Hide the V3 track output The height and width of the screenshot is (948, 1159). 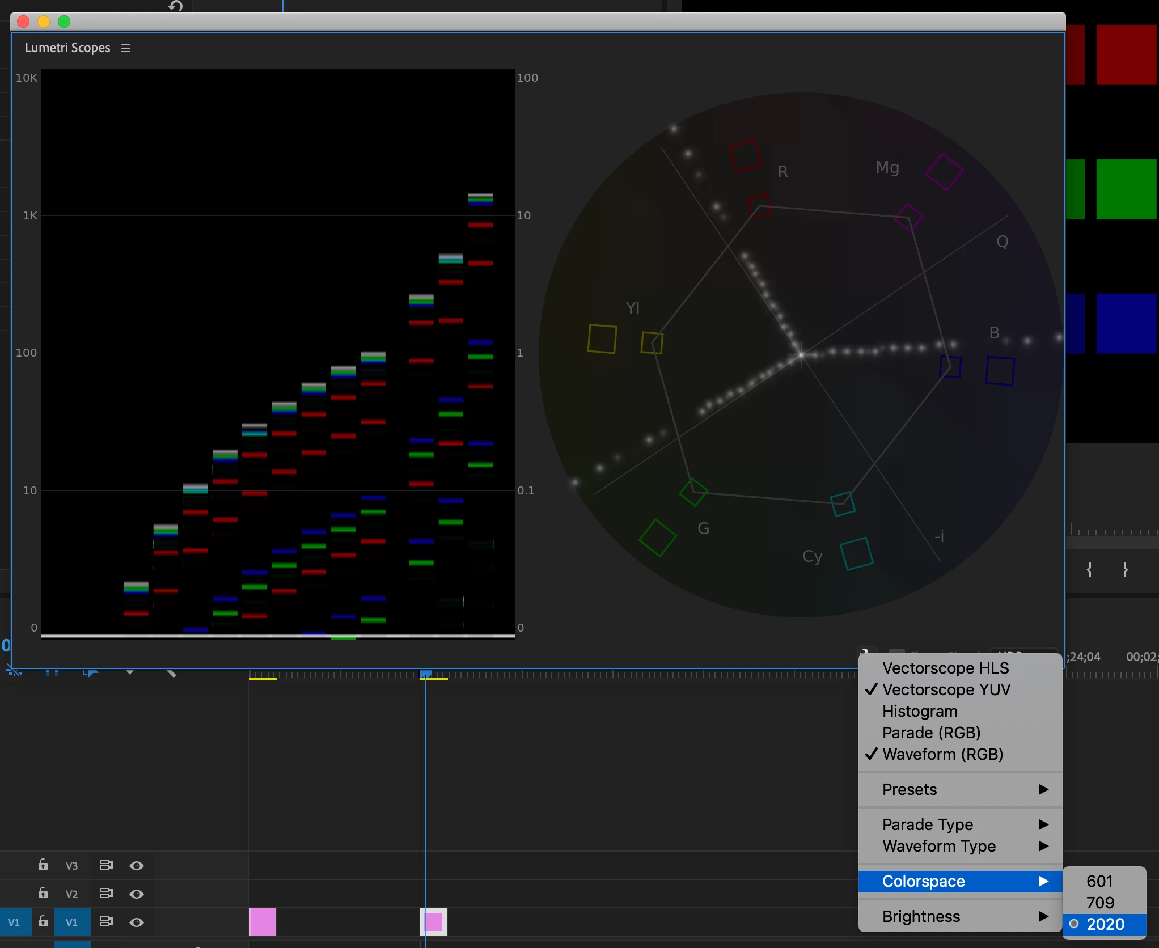pyautogui.click(x=137, y=866)
